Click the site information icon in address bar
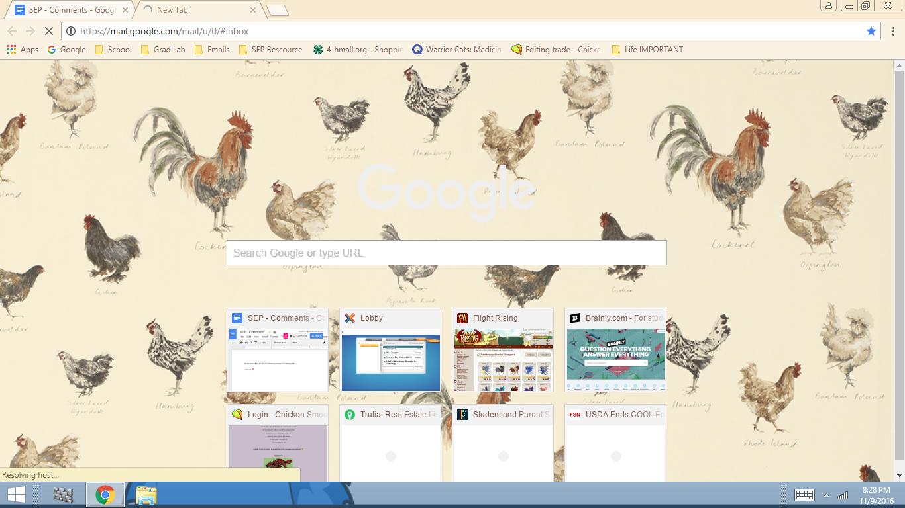Viewport: 905px width, 508px height. (70, 31)
